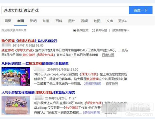Image resolution: width=155 pixels, height=119 pixels.
Task: Focus the search box containing 球球大作战 独立游戏
Action: (65, 10)
